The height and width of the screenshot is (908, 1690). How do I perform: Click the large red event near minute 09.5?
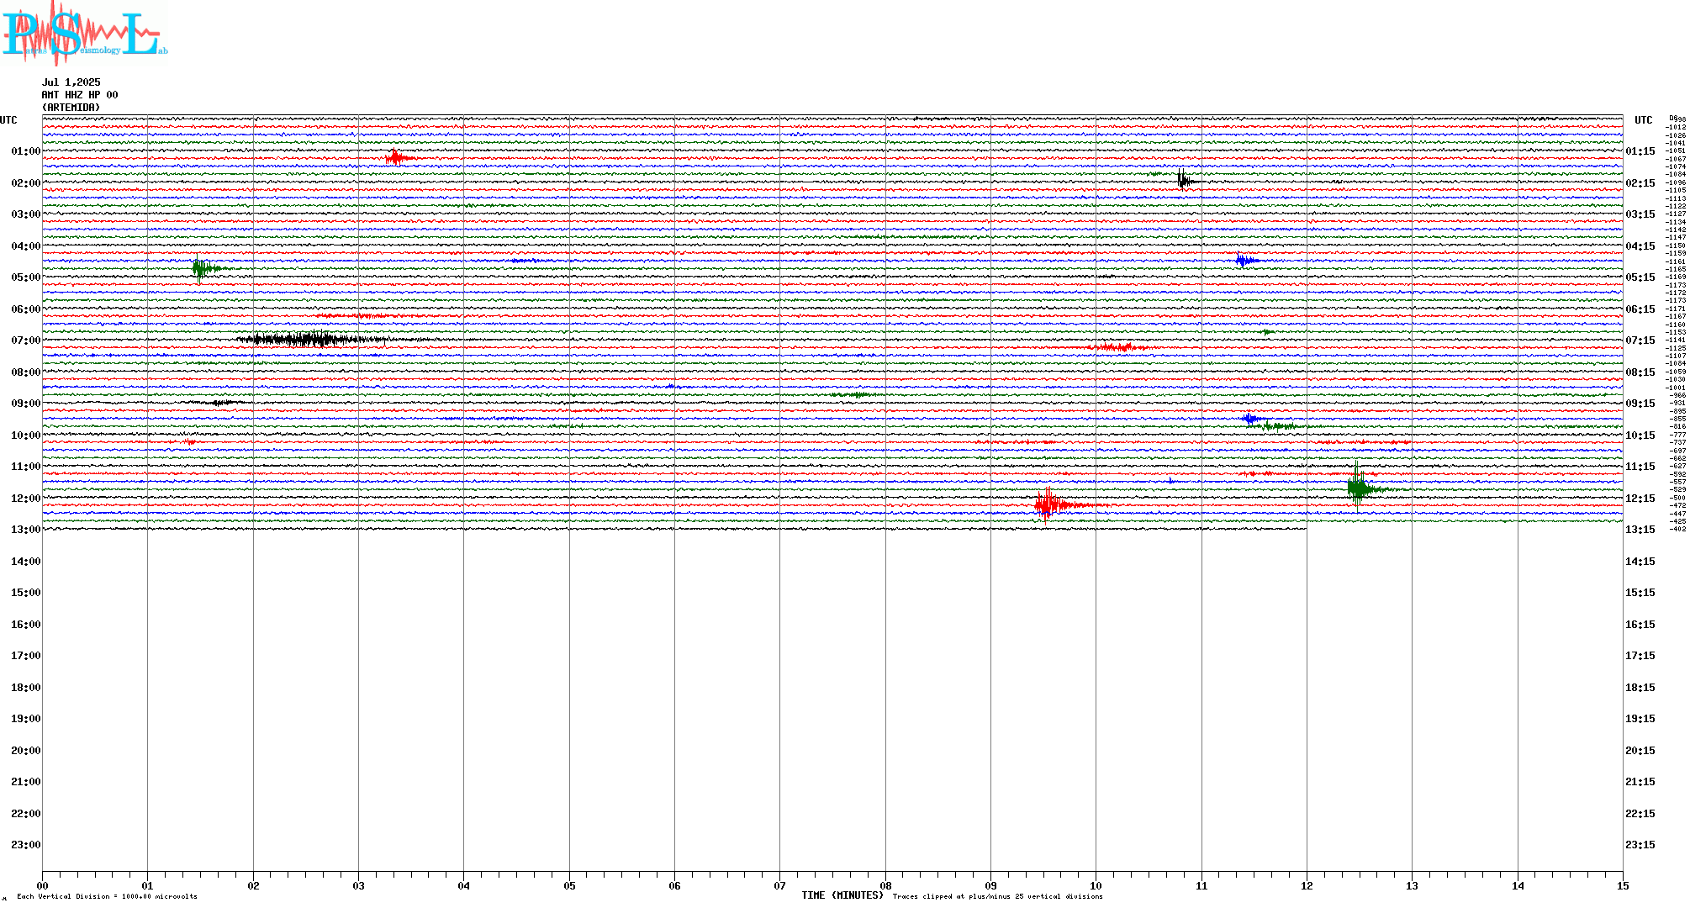click(1061, 504)
